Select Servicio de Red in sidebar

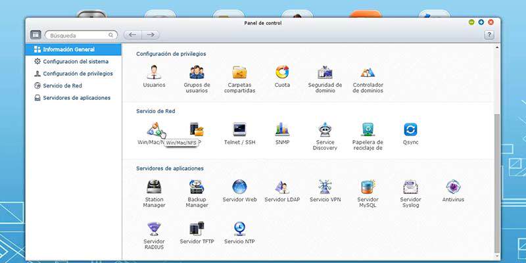click(x=73, y=85)
